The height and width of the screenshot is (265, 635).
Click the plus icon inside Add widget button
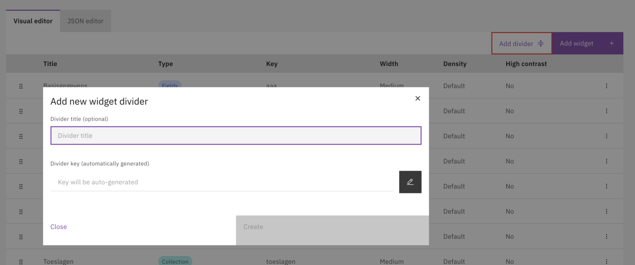[x=611, y=43]
